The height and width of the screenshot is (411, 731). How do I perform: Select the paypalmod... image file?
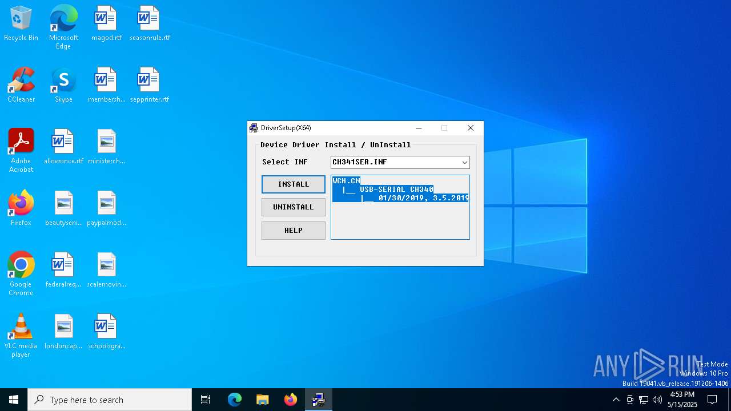click(x=106, y=209)
